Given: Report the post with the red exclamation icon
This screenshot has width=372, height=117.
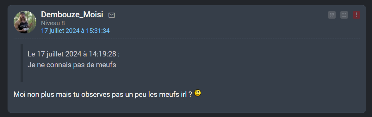Looking at the screenshot, I should point(356,15).
